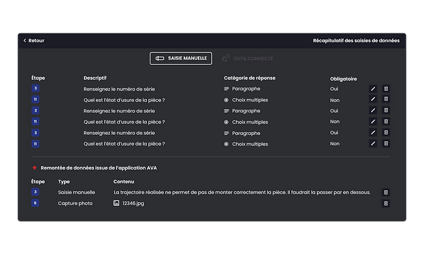
Task: Switch to the OUTIL CONNECTÉ tab
Action: (247, 59)
